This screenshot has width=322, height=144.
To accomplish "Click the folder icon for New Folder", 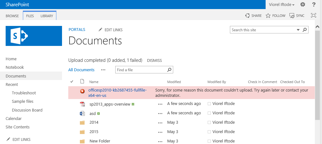I will pos(82,141).
